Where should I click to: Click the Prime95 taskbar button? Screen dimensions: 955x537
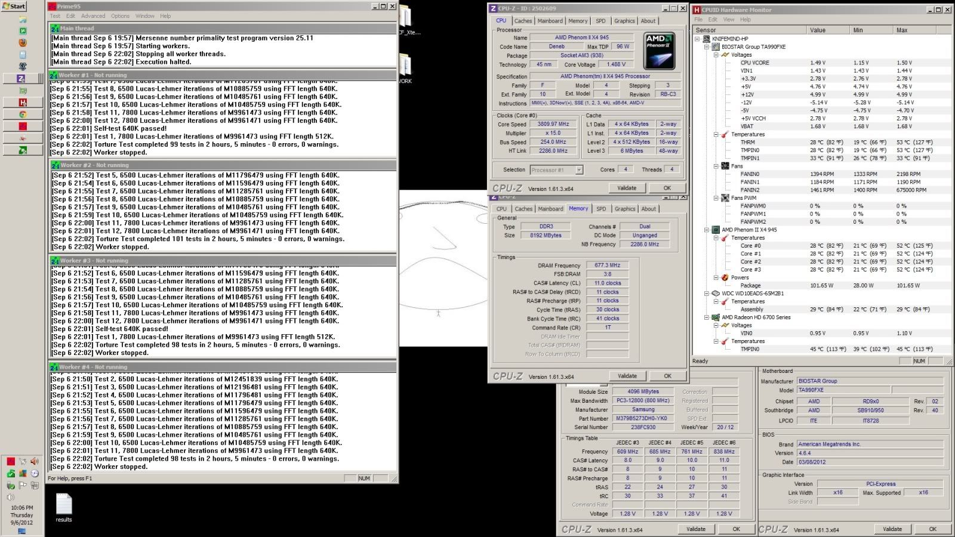pyautogui.click(x=23, y=126)
